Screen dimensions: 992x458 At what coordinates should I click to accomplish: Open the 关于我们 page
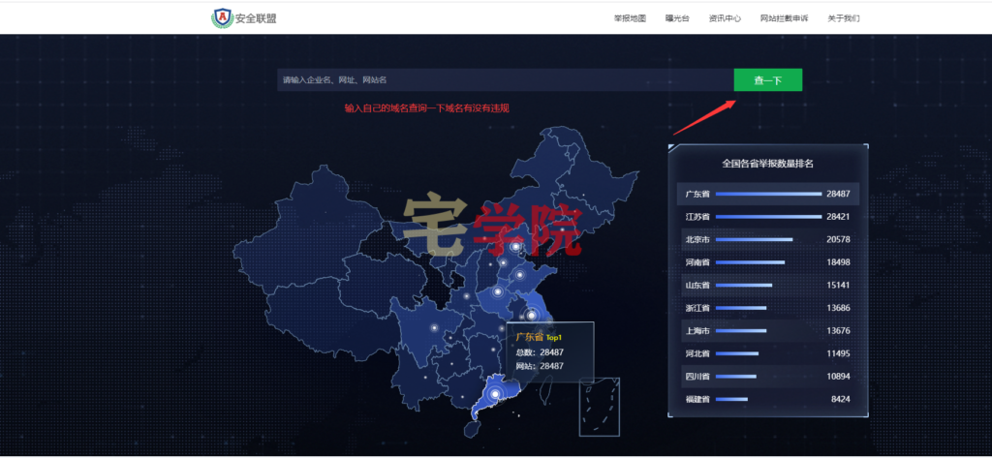[844, 18]
